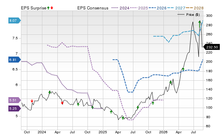Click the red miss arrow just after April 2024
The width and height of the screenshot is (224, 134).
tap(62, 103)
